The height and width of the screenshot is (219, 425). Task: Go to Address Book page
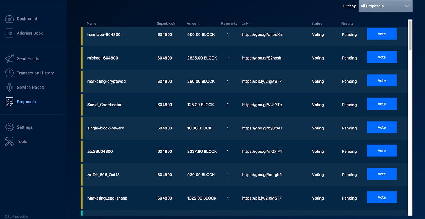(x=30, y=33)
